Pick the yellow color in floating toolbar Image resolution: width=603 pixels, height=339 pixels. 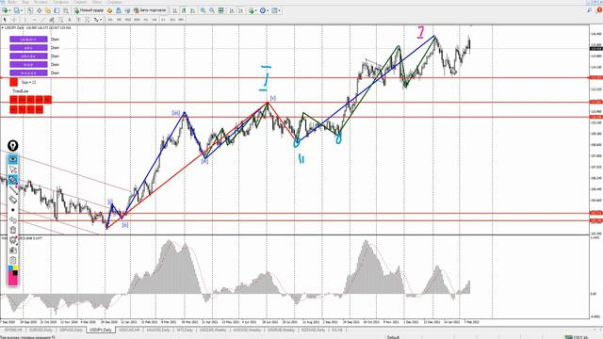click(x=15, y=267)
